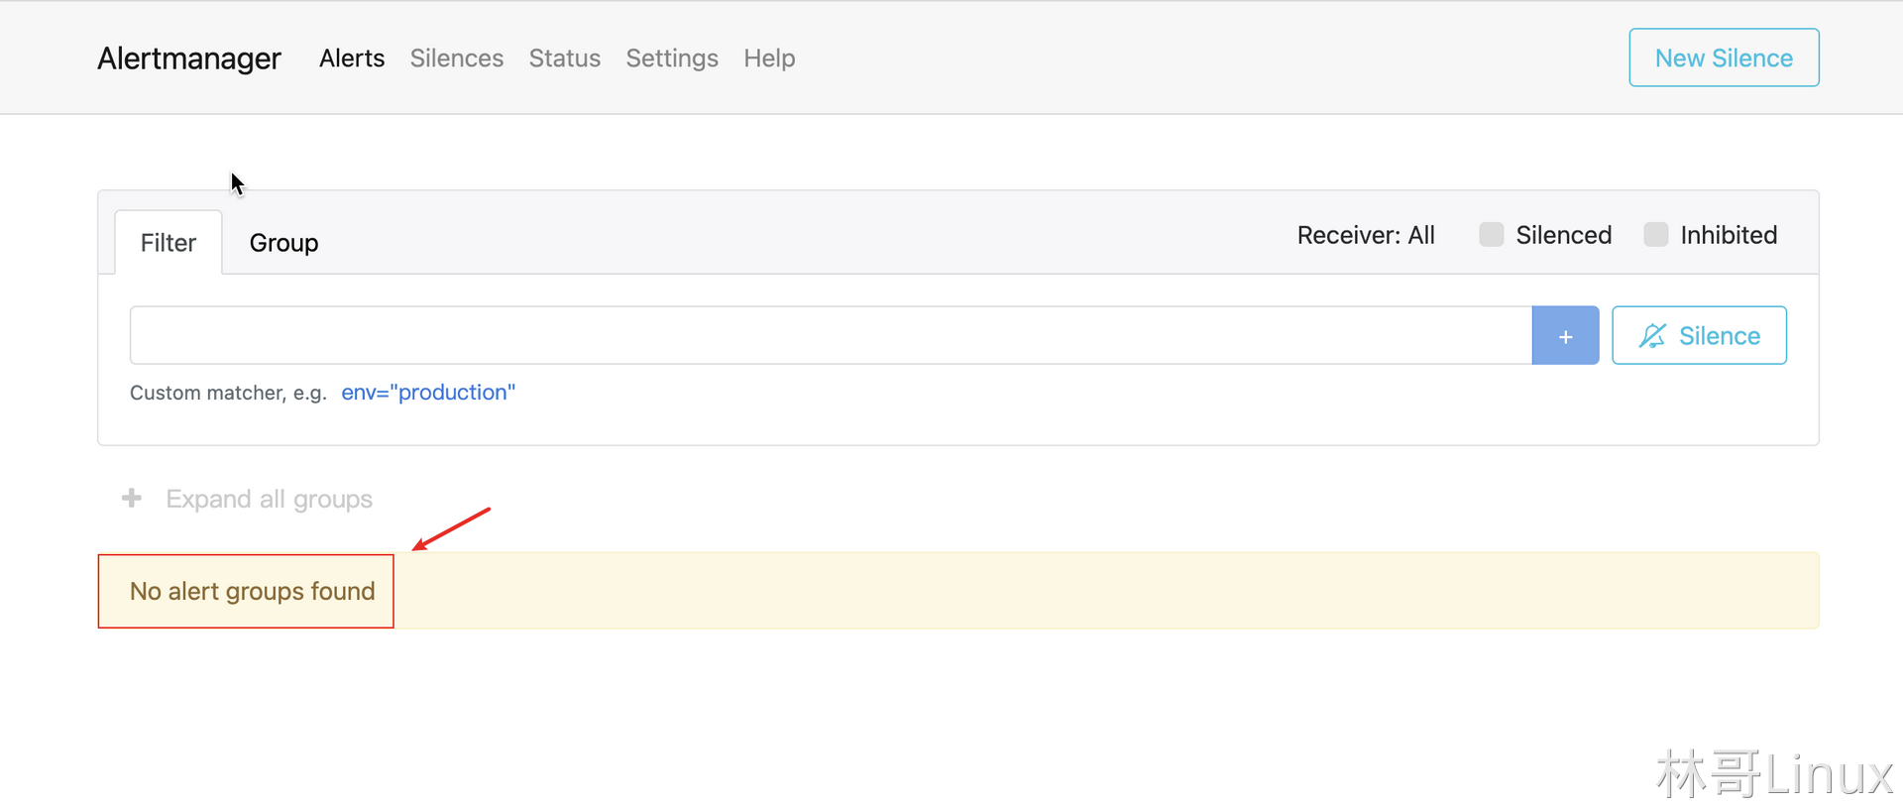This screenshot has width=1903, height=807.
Task: Click the No alert groups found message
Action: tap(253, 591)
